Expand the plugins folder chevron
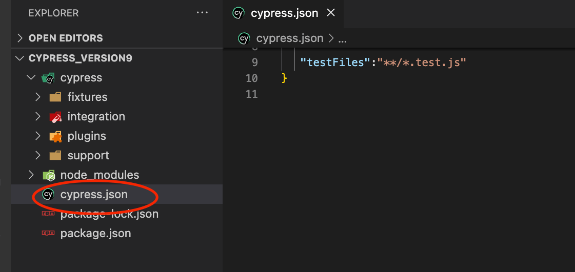Screen dimensions: 575x272 pyautogui.click(x=38, y=136)
